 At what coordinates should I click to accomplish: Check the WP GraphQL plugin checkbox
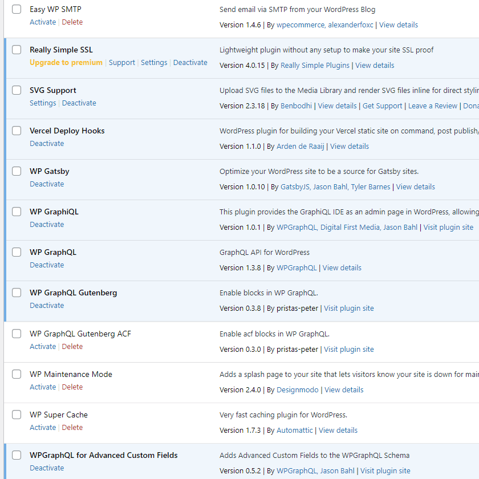(17, 252)
